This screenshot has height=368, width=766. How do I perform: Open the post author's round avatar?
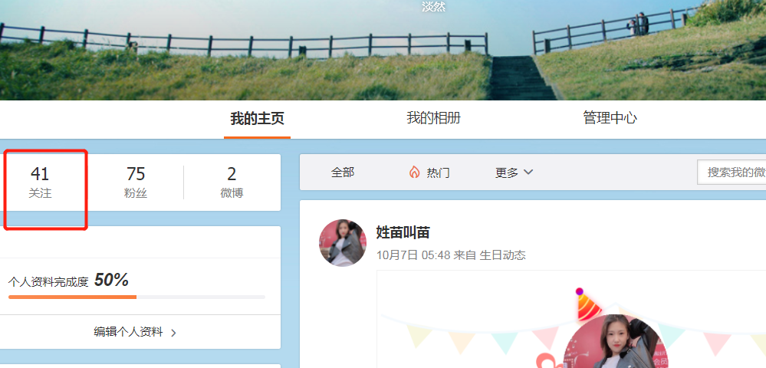(343, 243)
